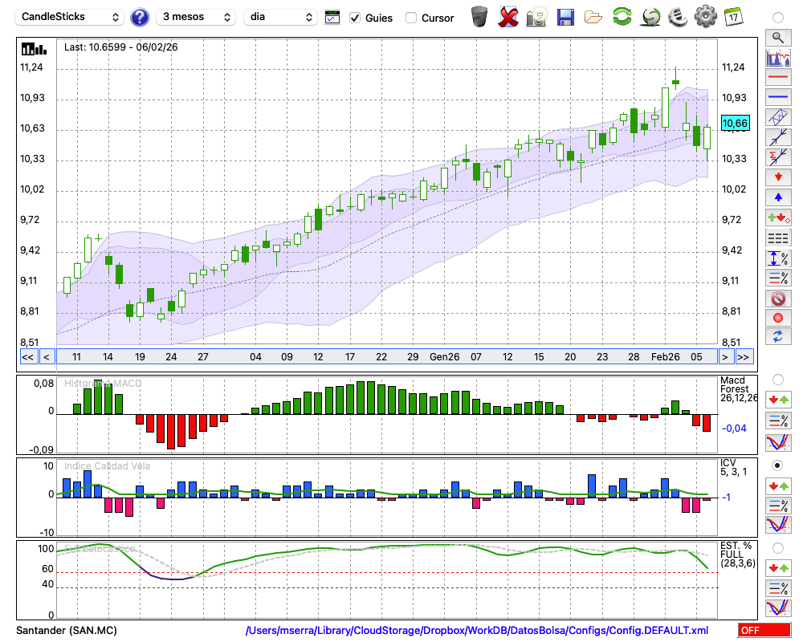
Task: Select the ICV panel radio button
Action: click(x=778, y=465)
